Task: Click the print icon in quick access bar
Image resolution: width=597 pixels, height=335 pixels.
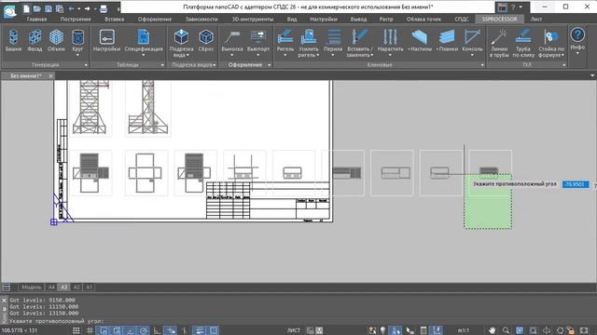Action: [x=104, y=8]
